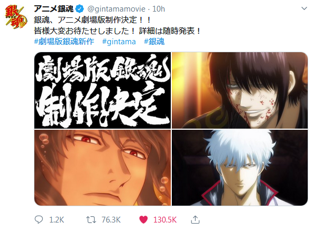Click the #gintama hashtag
313x232 pixels.
(x=119, y=42)
